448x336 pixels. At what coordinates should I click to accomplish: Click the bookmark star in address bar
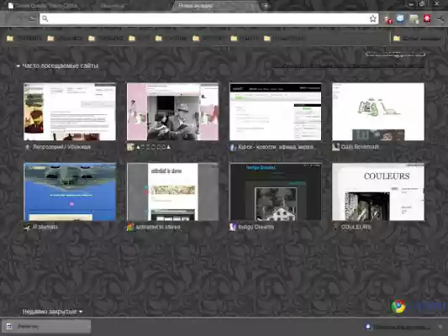tap(372, 18)
